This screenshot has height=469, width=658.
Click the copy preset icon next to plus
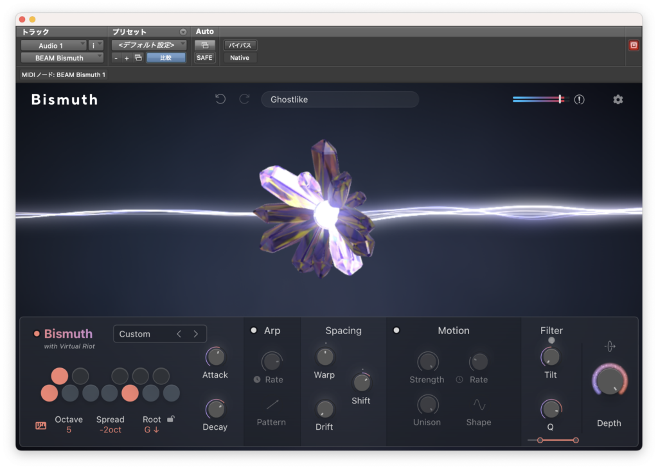point(138,58)
